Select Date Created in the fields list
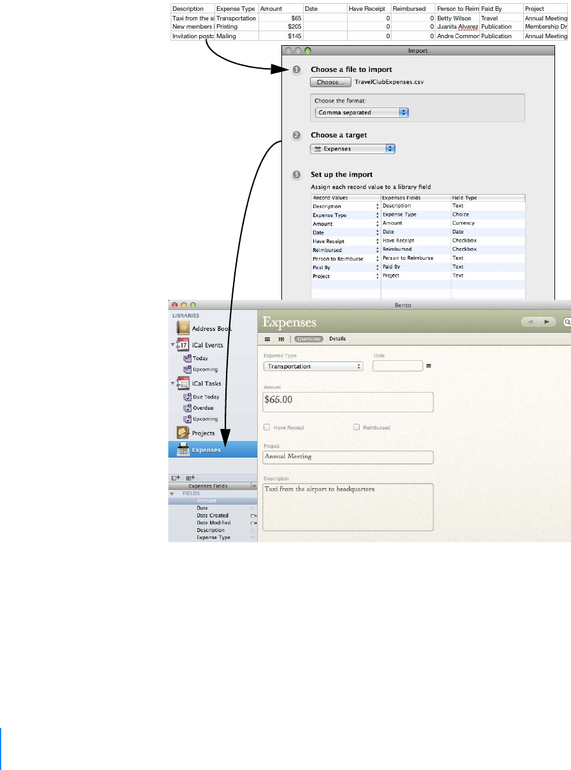Image resolution: width=571 pixels, height=770 pixels. pyautogui.click(x=213, y=515)
